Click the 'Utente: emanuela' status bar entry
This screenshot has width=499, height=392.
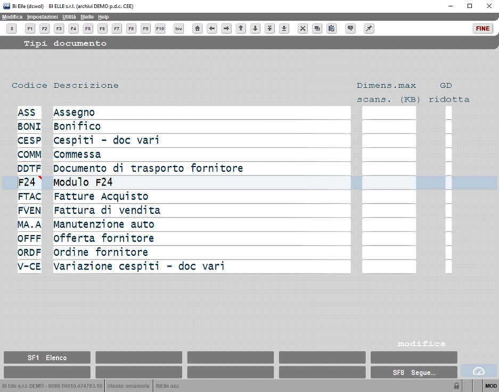click(x=128, y=386)
